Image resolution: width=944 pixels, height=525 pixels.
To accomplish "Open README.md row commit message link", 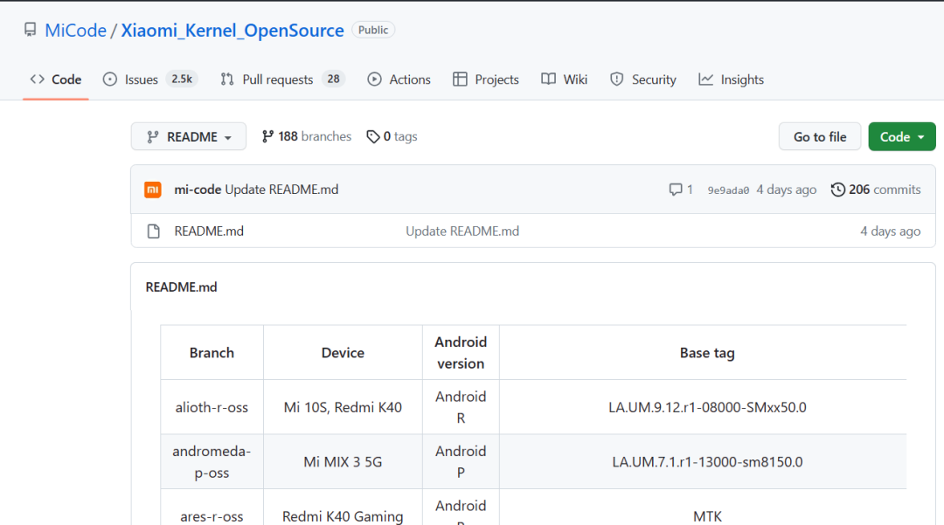I will pos(462,231).
